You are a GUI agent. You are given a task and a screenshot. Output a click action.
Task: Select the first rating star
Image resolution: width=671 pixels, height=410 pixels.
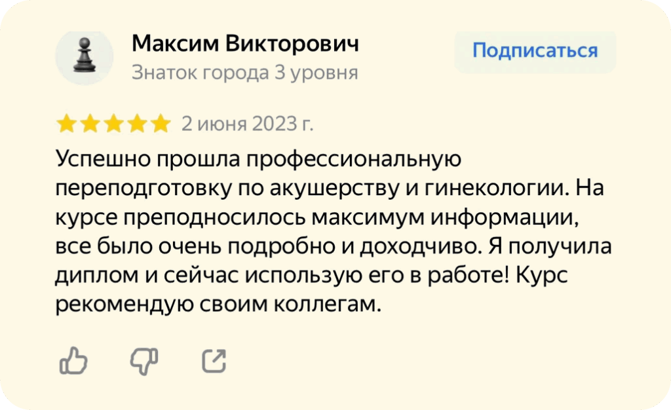click(67, 124)
